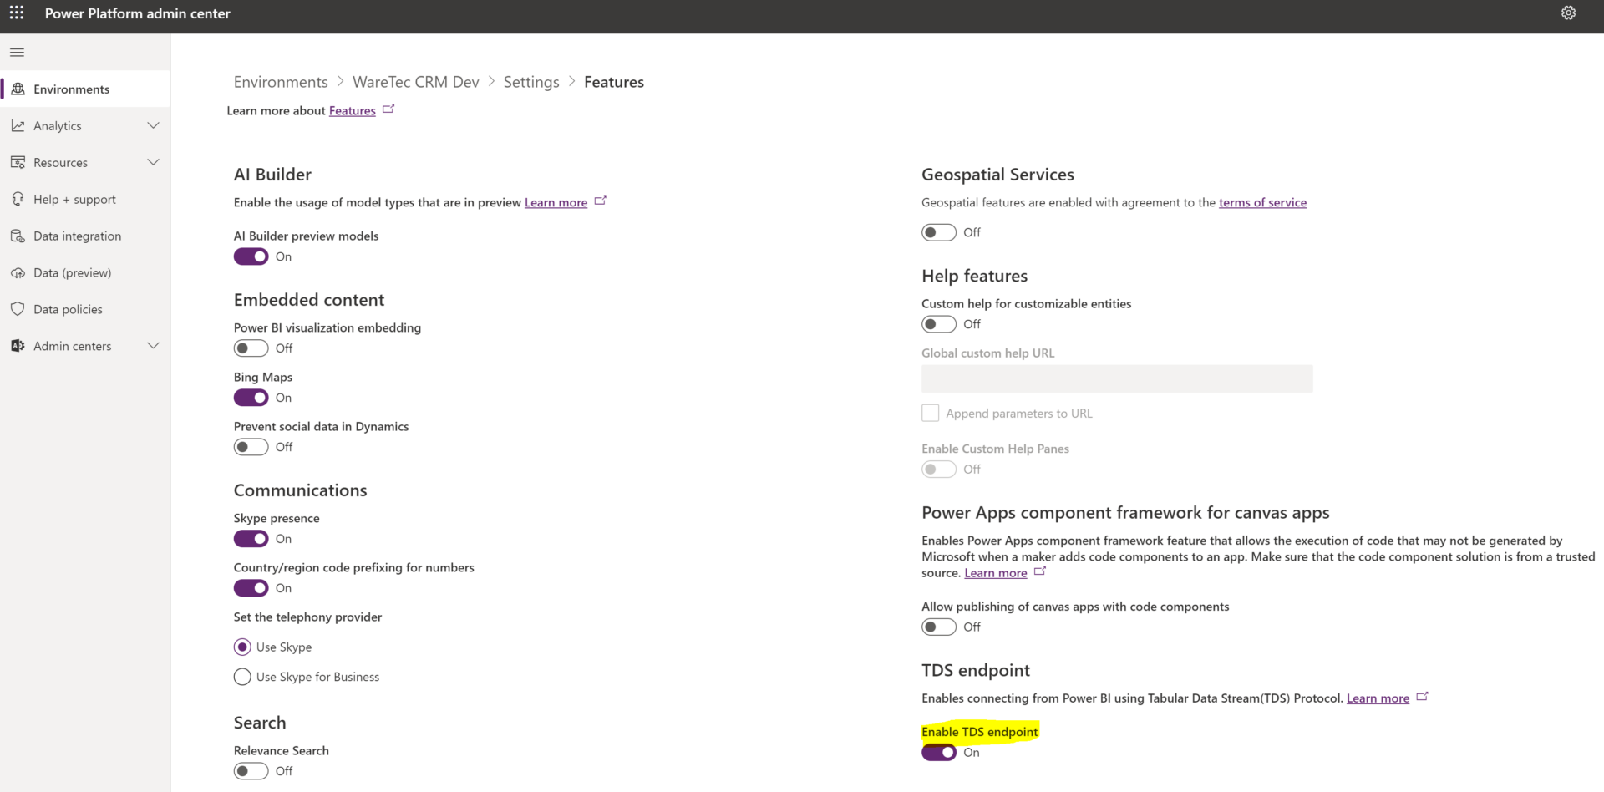Image resolution: width=1604 pixels, height=792 pixels.
Task: Click the Resources sidebar icon
Action: 18,162
